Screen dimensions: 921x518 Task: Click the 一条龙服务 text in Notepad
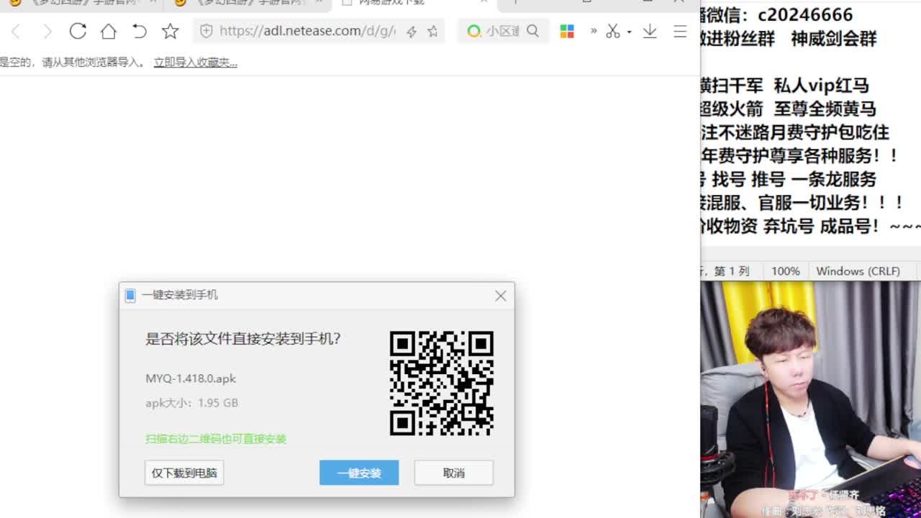point(834,179)
